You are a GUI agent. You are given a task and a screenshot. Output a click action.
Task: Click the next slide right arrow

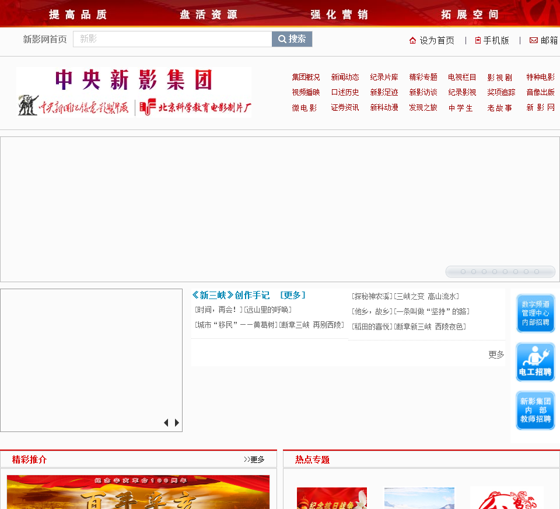(177, 423)
